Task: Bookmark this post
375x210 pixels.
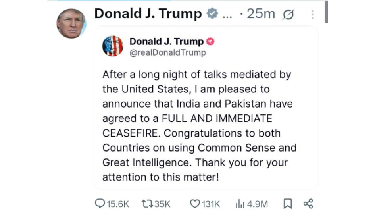Action: click(x=288, y=204)
